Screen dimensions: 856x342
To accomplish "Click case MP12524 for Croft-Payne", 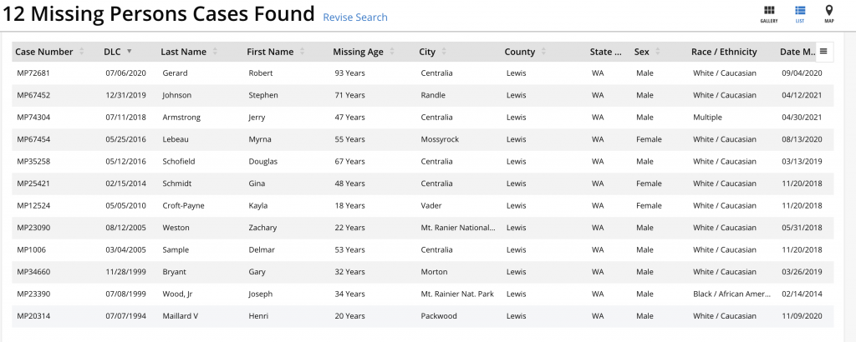I will 33,205.
